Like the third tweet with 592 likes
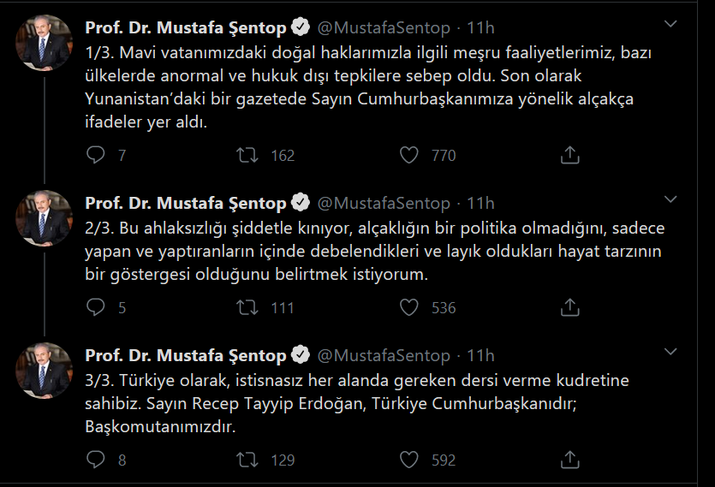Screen dimensions: 715x487 tap(409, 460)
